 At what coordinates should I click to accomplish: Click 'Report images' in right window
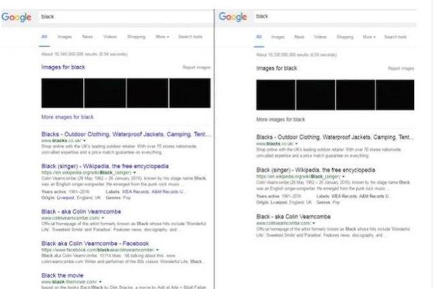(401, 68)
